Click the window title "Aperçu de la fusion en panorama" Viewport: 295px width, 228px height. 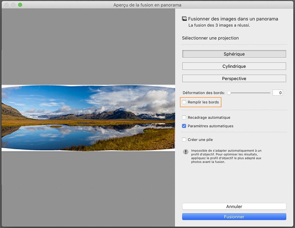[147, 5]
